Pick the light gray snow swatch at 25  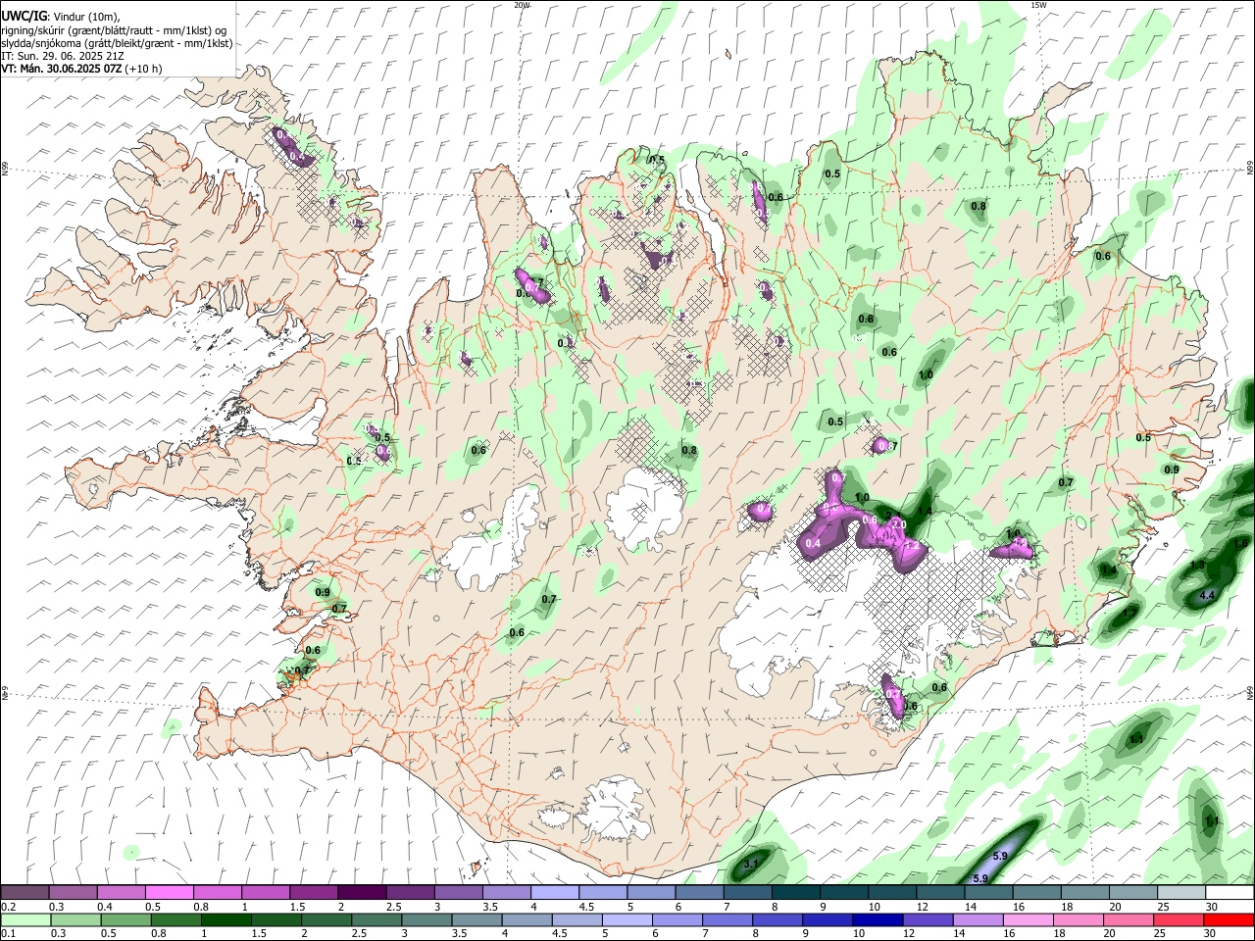pyautogui.click(x=1182, y=892)
